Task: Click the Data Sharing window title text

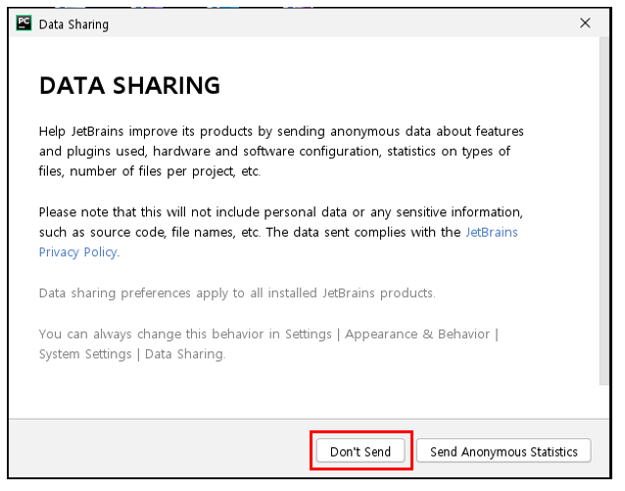Action: point(73,24)
